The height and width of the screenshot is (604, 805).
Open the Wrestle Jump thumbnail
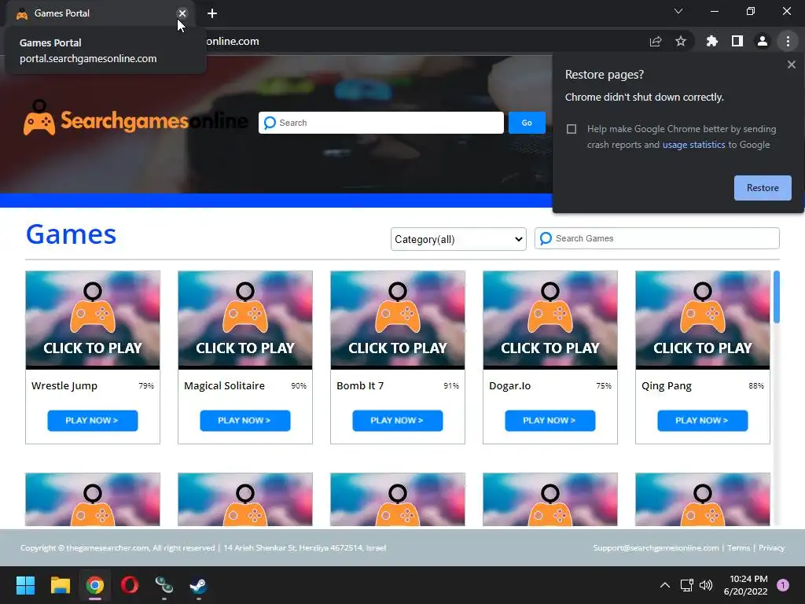[93, 320]
